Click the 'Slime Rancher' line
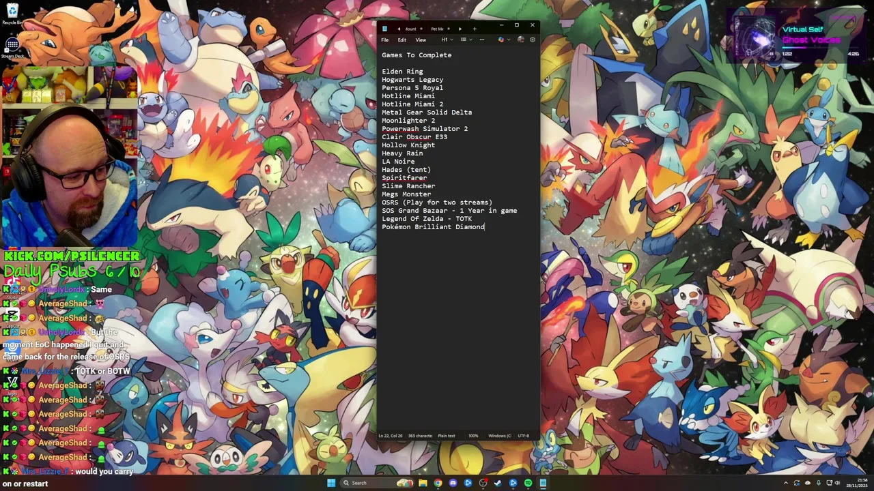The image size is (874, 491). [408, 186]
